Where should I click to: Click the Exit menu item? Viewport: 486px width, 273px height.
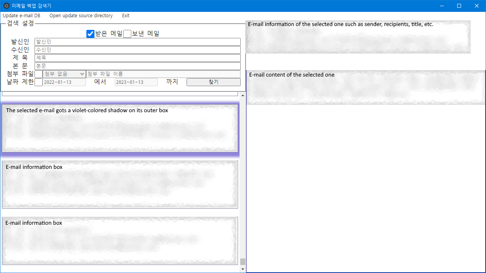126,15
